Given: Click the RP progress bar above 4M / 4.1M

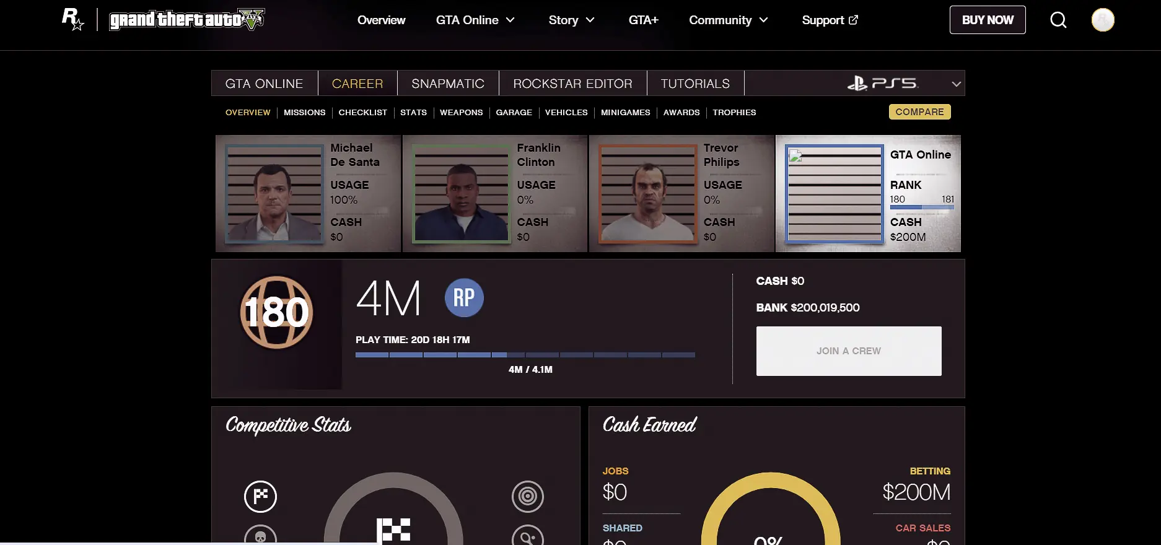Looking at the screenshot, I should 525,355.
